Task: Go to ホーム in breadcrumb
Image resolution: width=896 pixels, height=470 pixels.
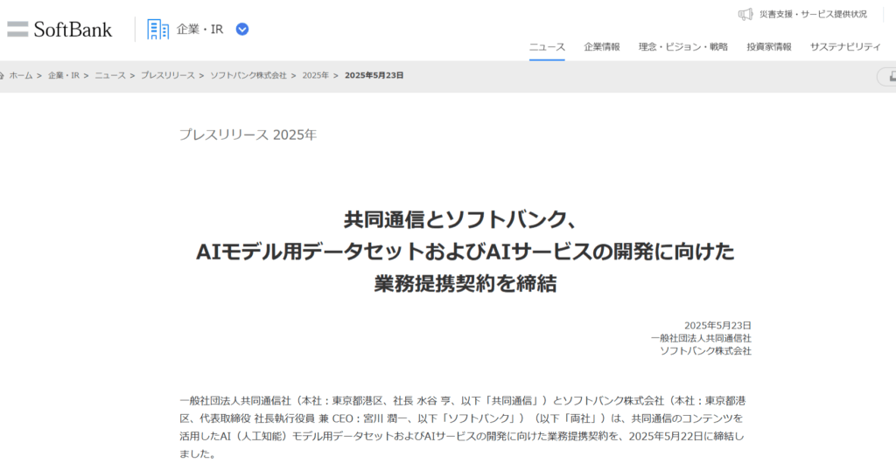Action: 21,75
